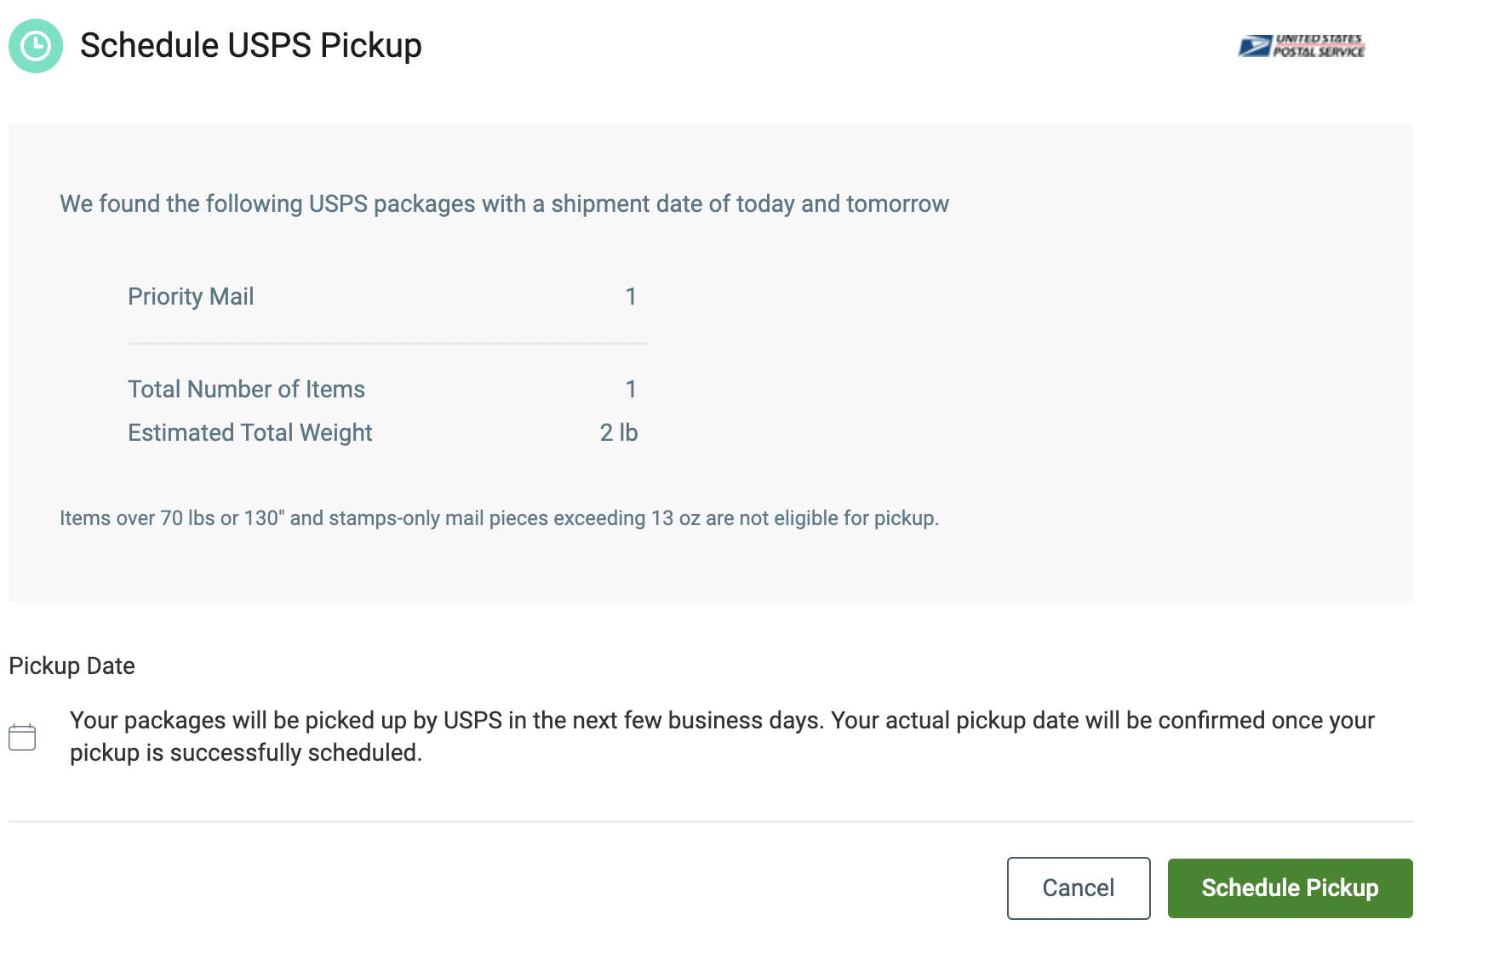
Task: Click the pickup eligibility notice text
Action: 499,518
